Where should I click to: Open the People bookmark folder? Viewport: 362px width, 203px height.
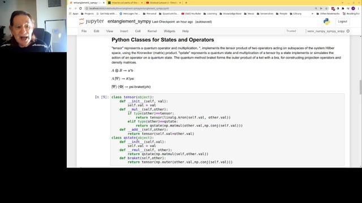point(282,14)
